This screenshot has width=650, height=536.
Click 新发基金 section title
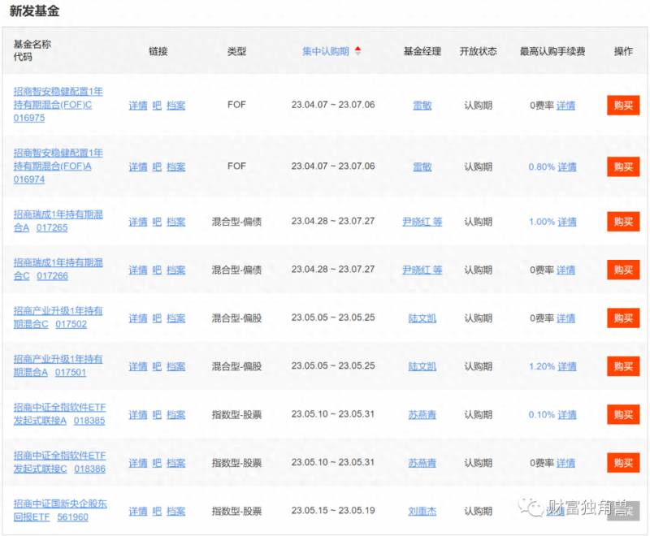34,11
